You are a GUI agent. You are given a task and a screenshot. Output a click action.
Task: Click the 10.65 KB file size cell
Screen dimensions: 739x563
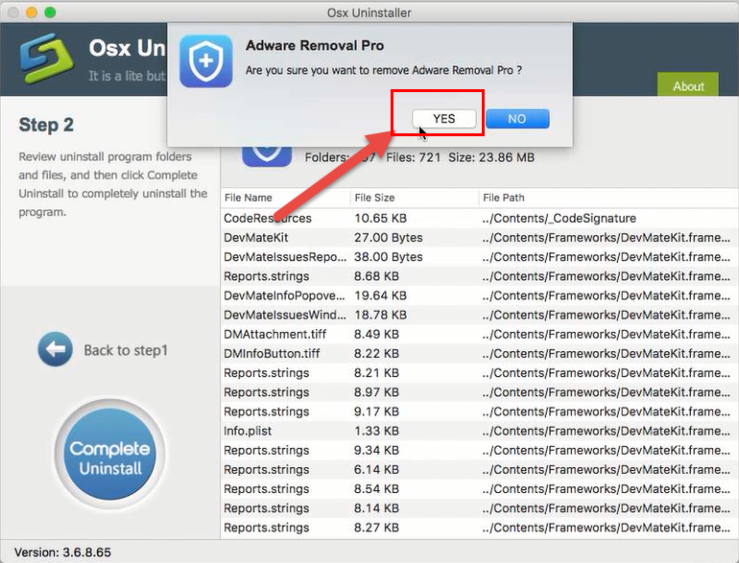[380, 218]
